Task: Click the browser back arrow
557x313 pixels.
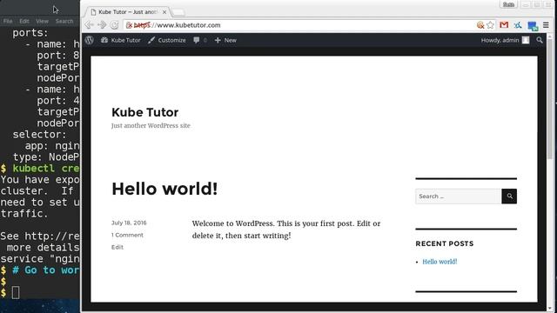Action: click(89, 25)
